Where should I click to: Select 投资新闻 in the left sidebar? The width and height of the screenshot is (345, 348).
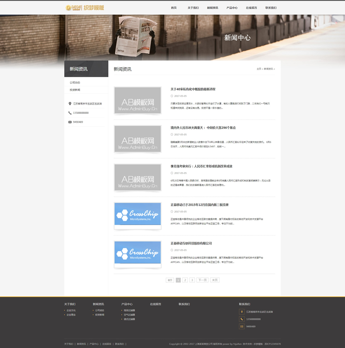point(75,90)
